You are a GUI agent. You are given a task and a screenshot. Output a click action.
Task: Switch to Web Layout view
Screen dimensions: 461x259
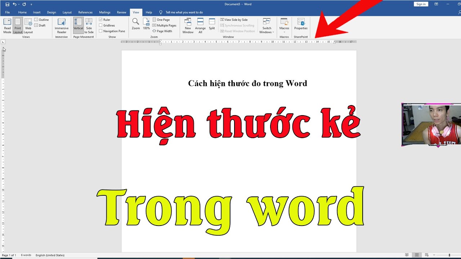click(x=28, y=26)
